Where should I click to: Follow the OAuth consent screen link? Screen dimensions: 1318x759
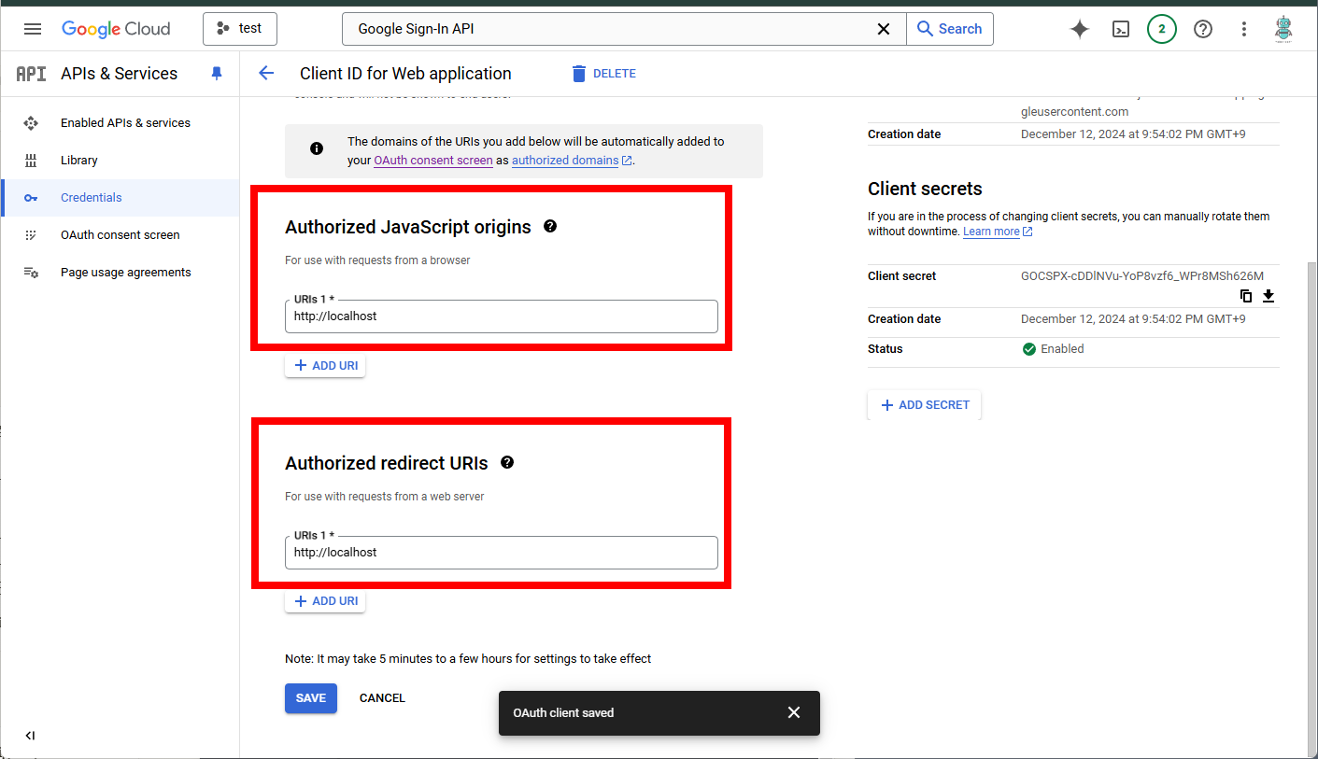pyautogui.click(x=433, y=161)
